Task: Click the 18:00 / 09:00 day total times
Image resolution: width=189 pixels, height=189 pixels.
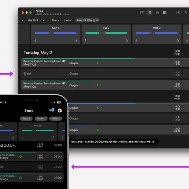Action: 177,97
